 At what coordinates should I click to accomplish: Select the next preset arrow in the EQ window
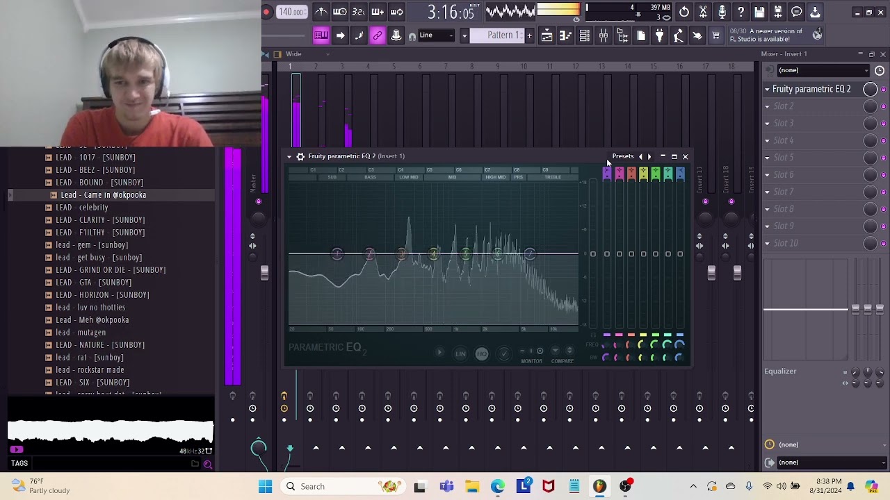[x=649, y=157]
